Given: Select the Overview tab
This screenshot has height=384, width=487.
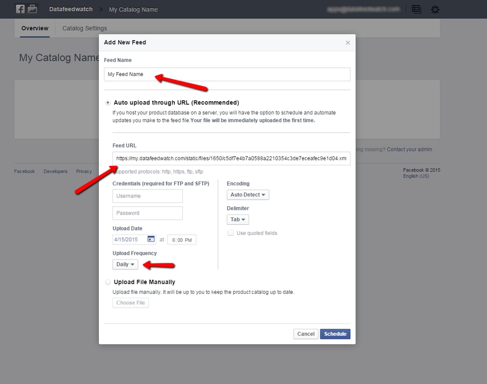Looking at the screenshot, I should [x=34, y=28].
